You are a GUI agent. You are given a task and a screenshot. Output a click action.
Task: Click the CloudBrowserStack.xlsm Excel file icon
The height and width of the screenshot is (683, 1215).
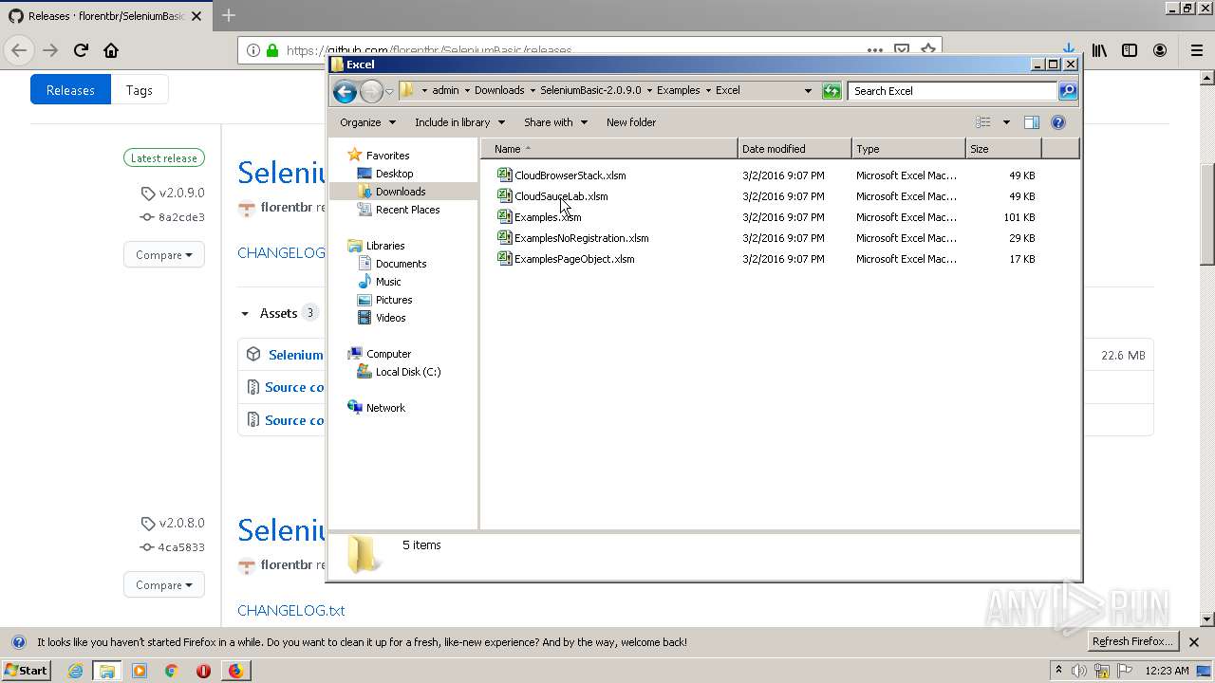tap(505, 175)
